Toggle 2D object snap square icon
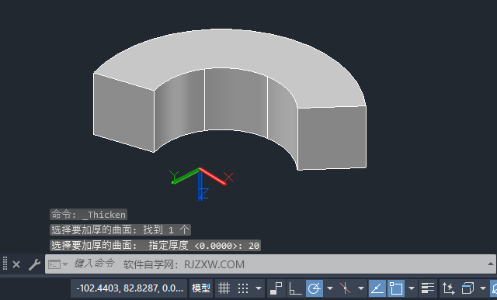Screen dimensions: 497x300 tap(396, 288)
